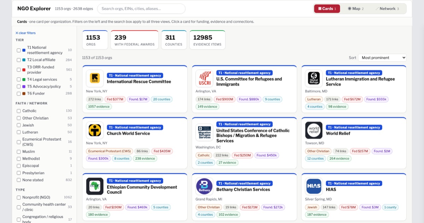424x223 pixels.
Task: Toggle the T1 National resettlement agency checkbox
Action: (x=19, y=50)
